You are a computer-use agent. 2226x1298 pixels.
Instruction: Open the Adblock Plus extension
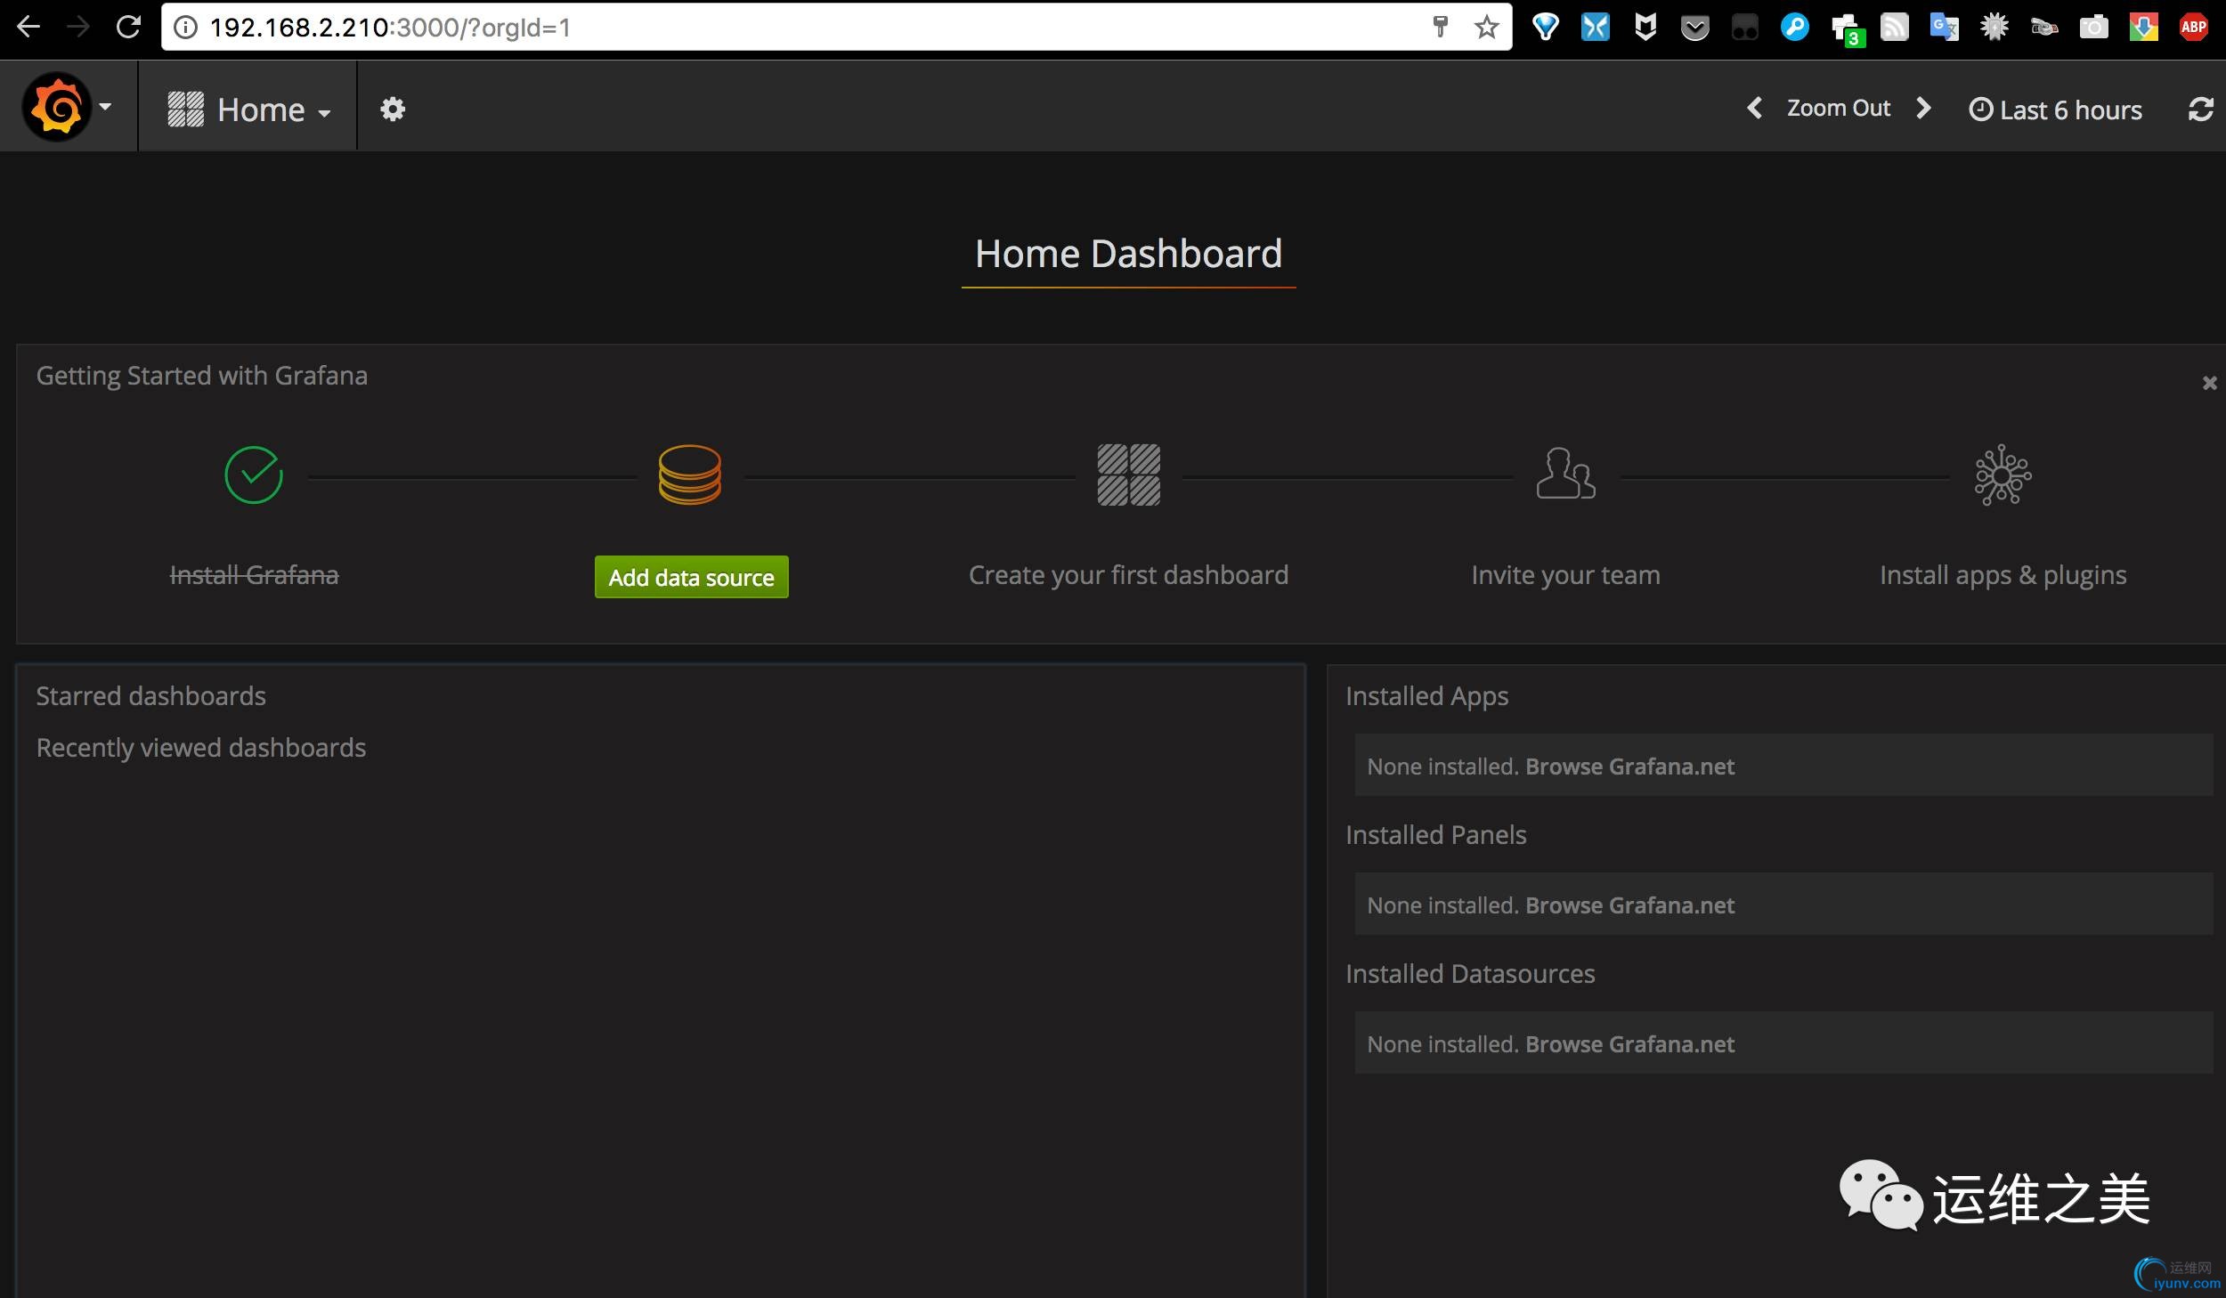(x=2192, y=28)
